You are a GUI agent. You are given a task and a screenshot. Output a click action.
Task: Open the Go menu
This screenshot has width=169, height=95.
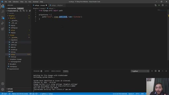click(x=26, y=2)
